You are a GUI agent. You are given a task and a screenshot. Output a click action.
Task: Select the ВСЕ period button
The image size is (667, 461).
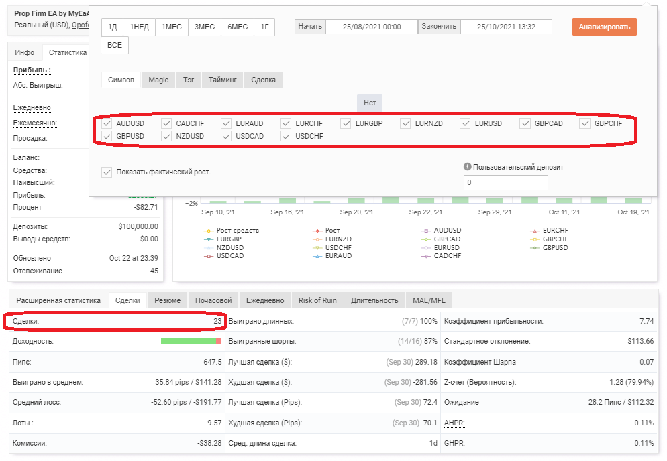click(x=115, y=46)
